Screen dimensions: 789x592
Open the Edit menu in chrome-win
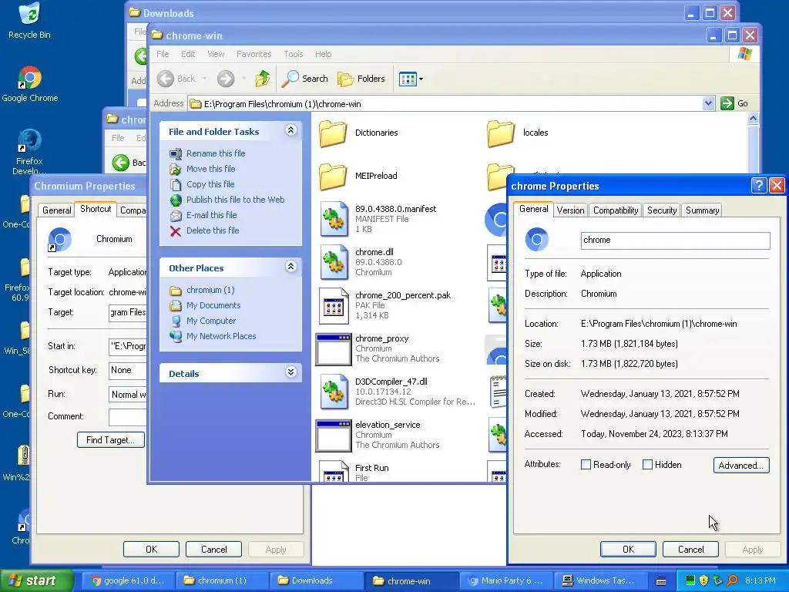(188, 54)
